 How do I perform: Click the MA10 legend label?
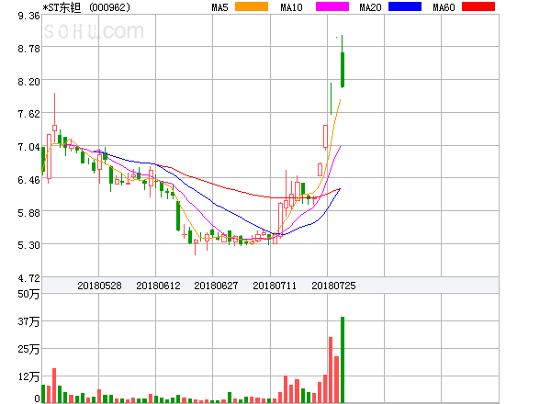pyautogui.click(x=291, y=7)
